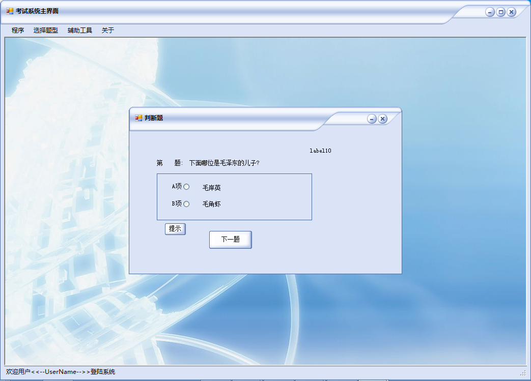Select the A项 radio button
Screen dimensions: 531x381
pos(186,187)
